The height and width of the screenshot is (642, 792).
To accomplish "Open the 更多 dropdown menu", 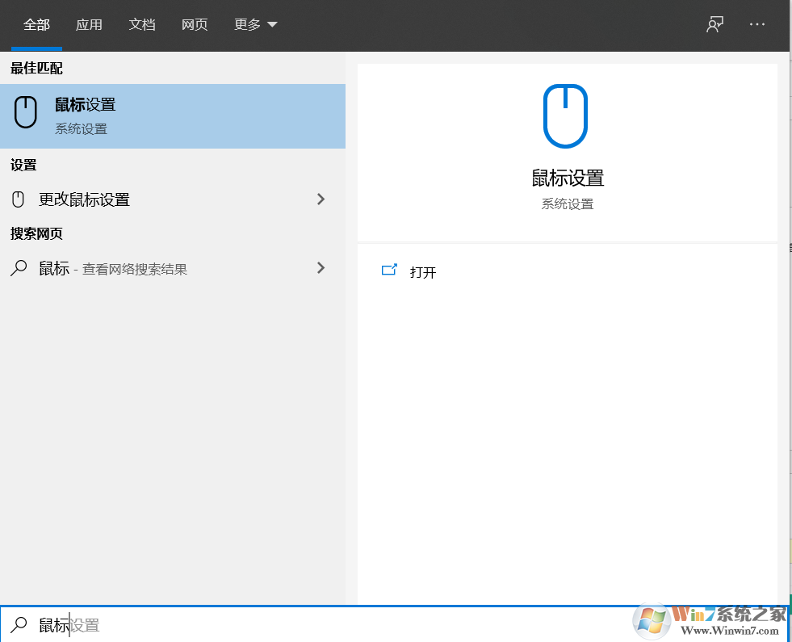I will pos(255,24).
